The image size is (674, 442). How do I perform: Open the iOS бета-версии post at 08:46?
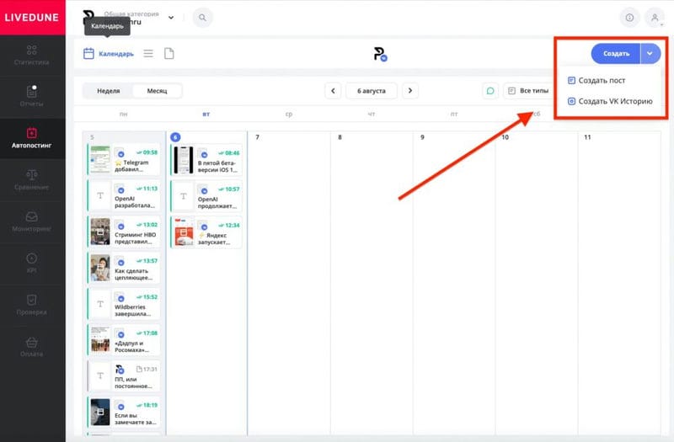206,160
